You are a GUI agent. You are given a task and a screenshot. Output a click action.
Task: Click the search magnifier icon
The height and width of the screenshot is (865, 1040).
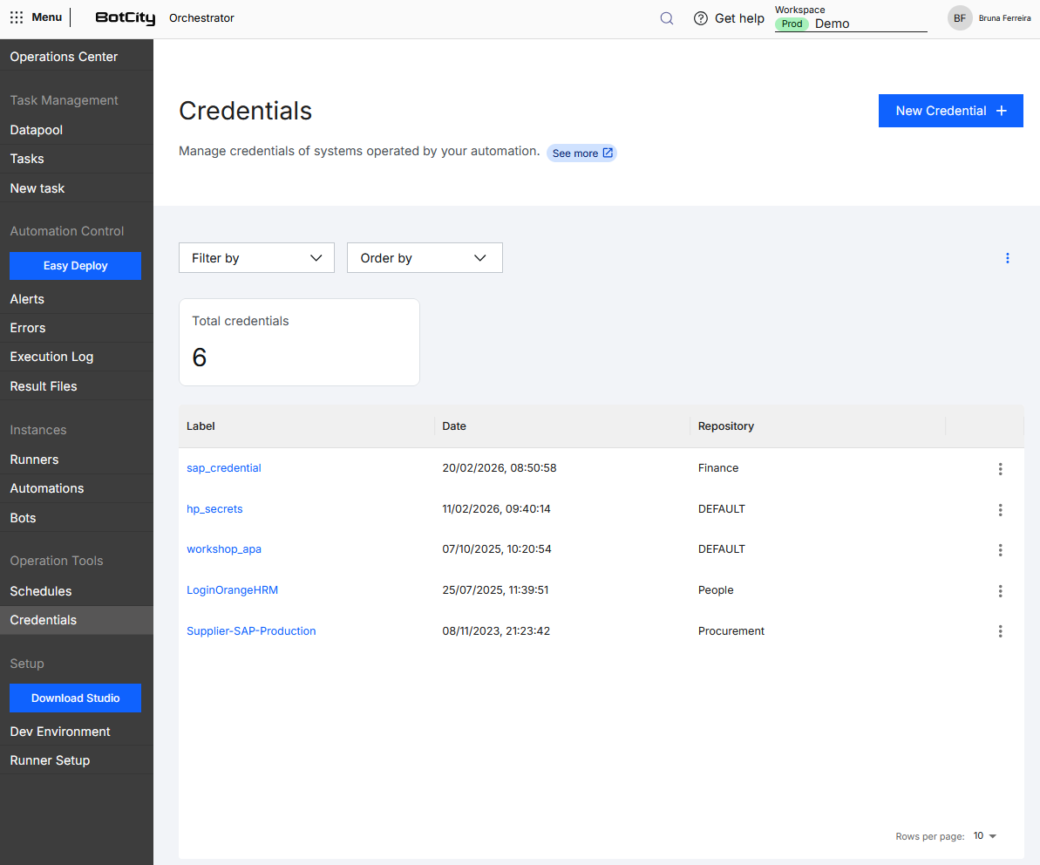(x=667, y=18)
